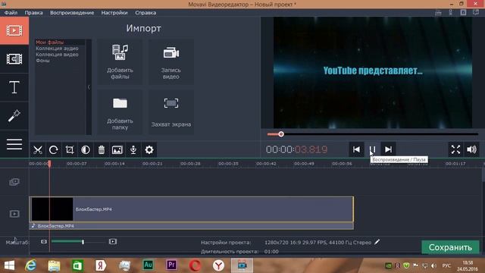This screenshot has width=485, height=273.
Task: Click the microphone record audio icon
Action: point(133,150)
